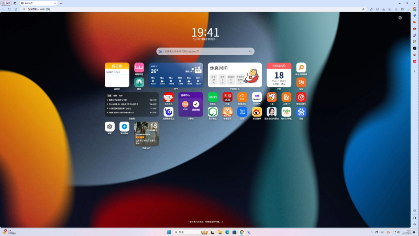
Task: Open a new browser tab
Action: [61, 3]
